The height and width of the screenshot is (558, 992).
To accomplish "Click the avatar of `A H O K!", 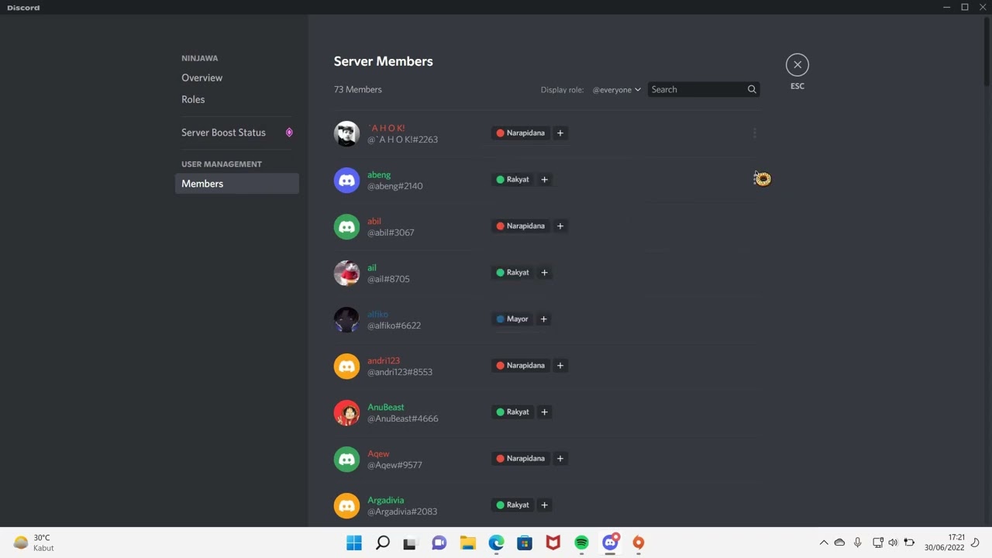I will tap(346, 133).
